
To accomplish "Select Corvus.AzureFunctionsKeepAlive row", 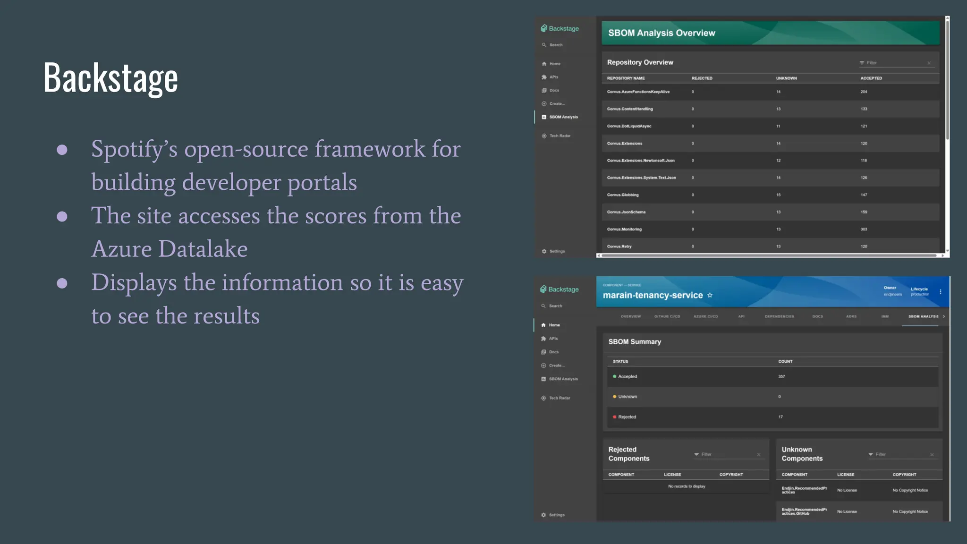I will 770,92.
